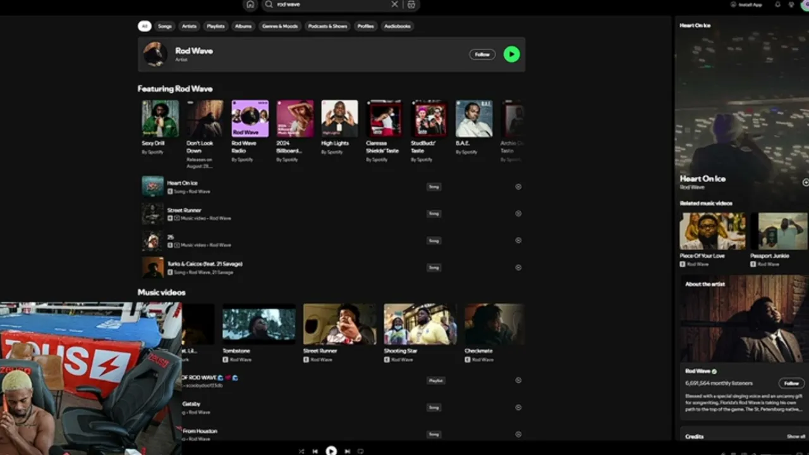This screenshot has height=455, width=809.
Task: Open Rod Wave's artist avatar in top result
Action: 155,54
